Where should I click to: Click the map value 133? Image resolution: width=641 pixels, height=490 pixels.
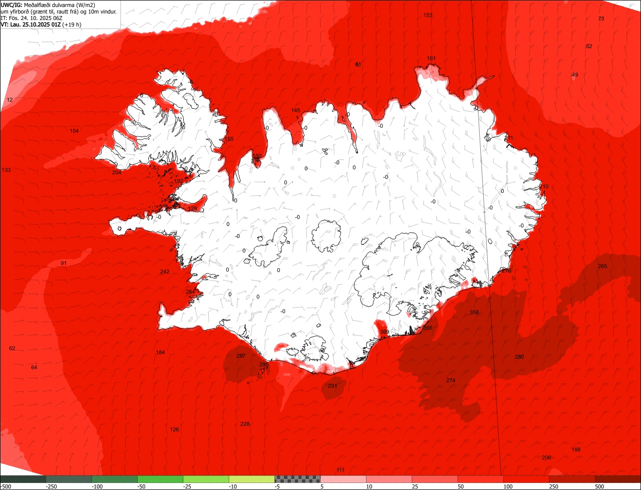[6, 170]
